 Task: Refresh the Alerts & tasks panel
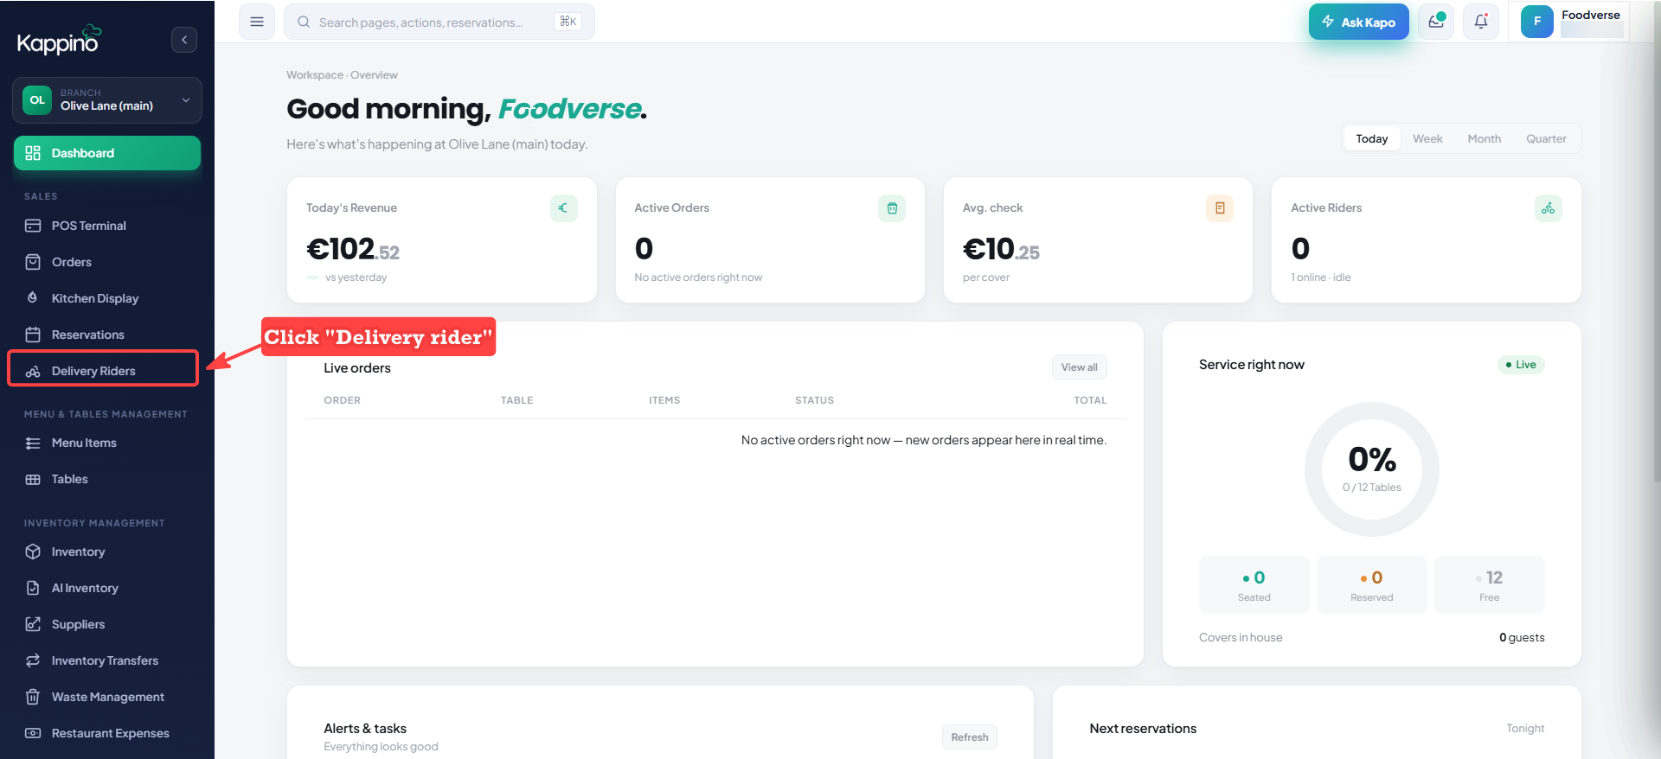[969, 737]
